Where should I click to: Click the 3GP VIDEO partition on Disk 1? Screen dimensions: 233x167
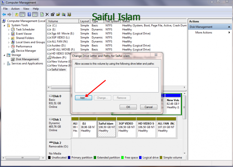click(x=126, y=127)
